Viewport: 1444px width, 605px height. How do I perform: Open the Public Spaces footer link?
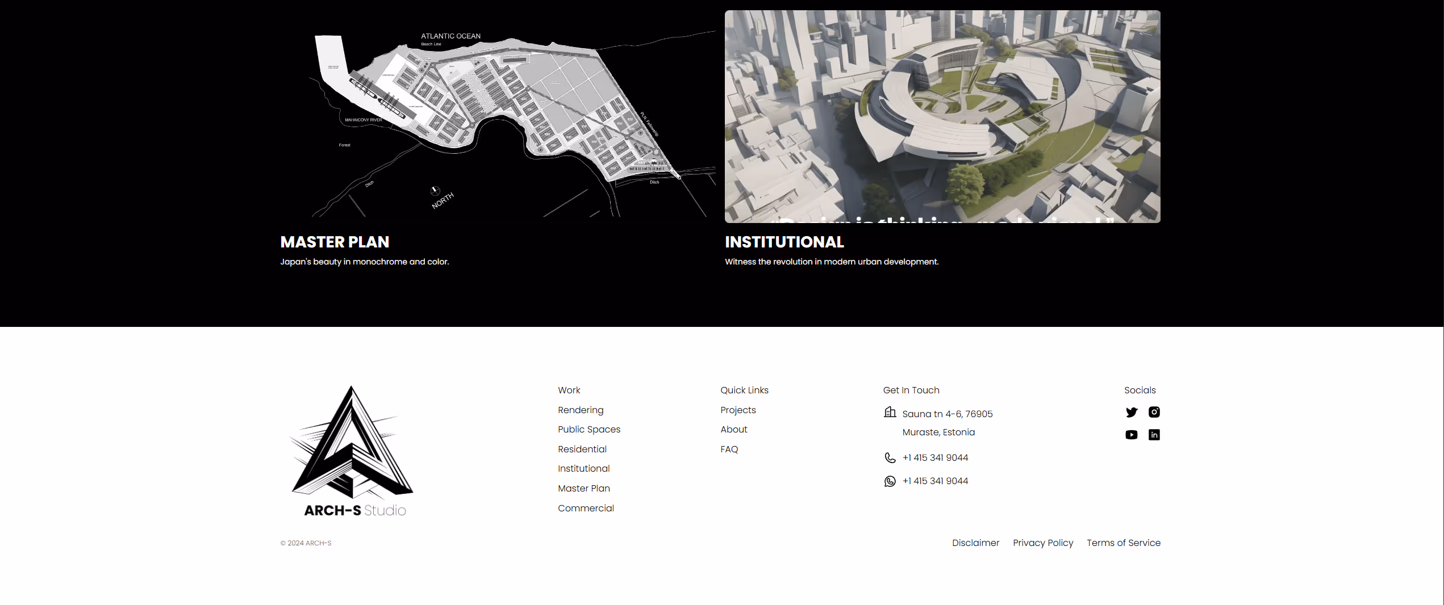point(589,430)
